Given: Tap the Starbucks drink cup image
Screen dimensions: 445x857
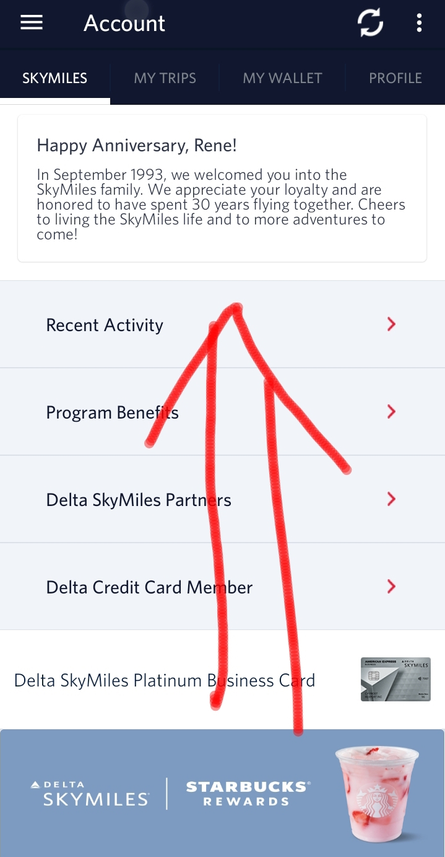Looking at the screenshot, I should [x=376, y=793].
